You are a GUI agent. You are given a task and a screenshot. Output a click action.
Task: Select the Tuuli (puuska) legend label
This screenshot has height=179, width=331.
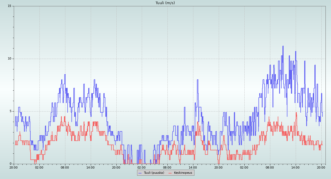click(154, 173)
